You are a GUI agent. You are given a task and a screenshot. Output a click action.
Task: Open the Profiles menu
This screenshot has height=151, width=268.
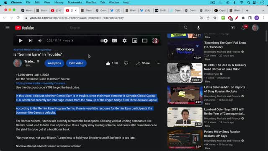91,3
